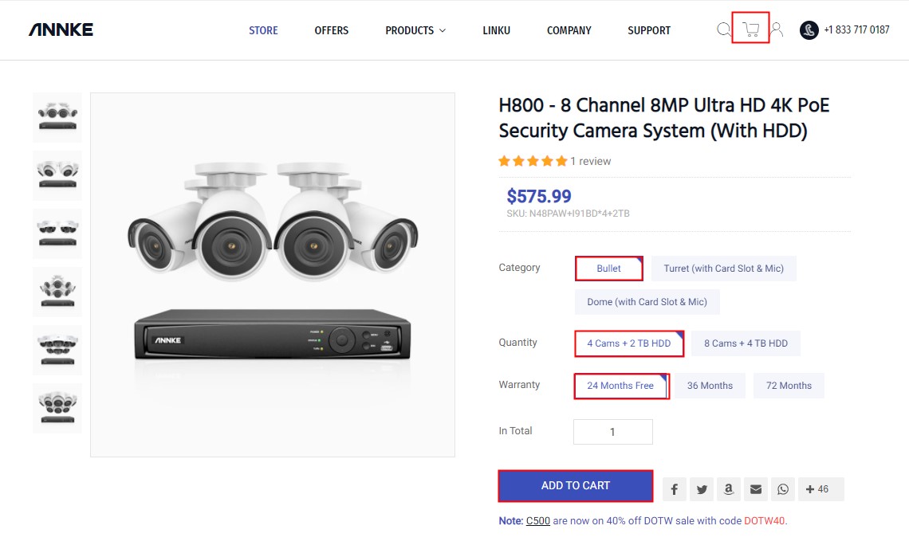Click the H800 product title

664,118
